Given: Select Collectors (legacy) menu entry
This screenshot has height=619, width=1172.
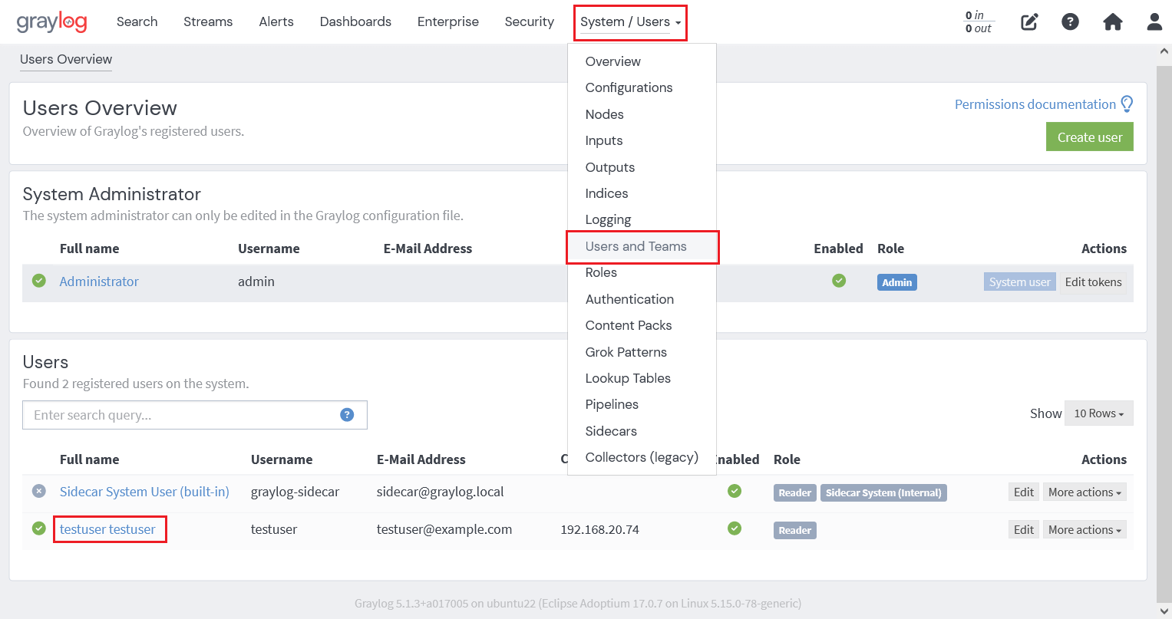Looking at the screenshot, I should coord(642,457).
